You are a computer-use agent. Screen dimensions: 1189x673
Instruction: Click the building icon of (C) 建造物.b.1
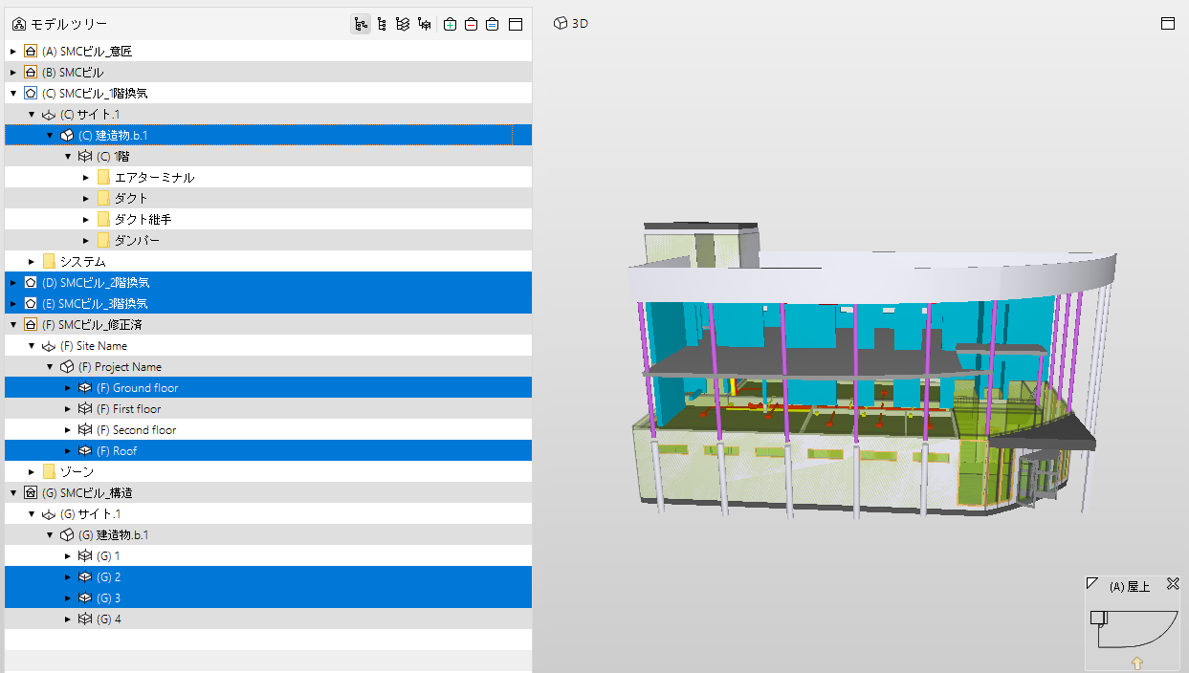[x=67, y=135]
